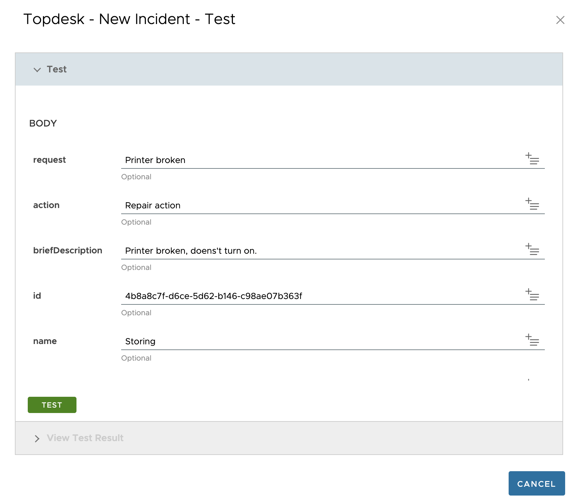Collapse the Test section using its chevron
Screen dimensions: 578x504
point(37,70)
